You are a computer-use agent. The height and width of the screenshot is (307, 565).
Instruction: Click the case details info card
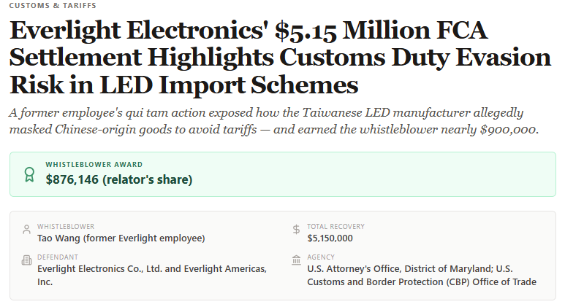[x=283, y=256]
